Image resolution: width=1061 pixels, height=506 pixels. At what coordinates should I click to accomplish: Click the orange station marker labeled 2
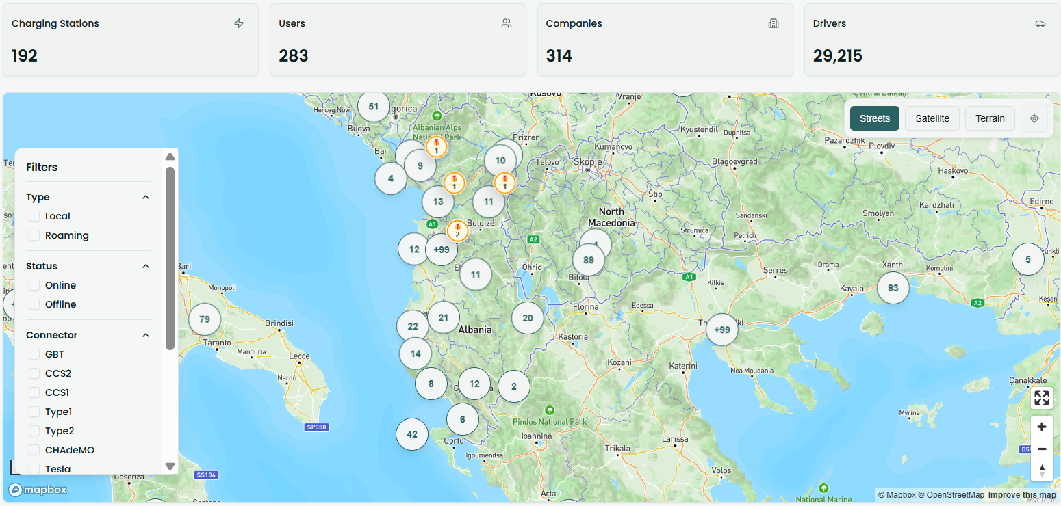(457, 230)
